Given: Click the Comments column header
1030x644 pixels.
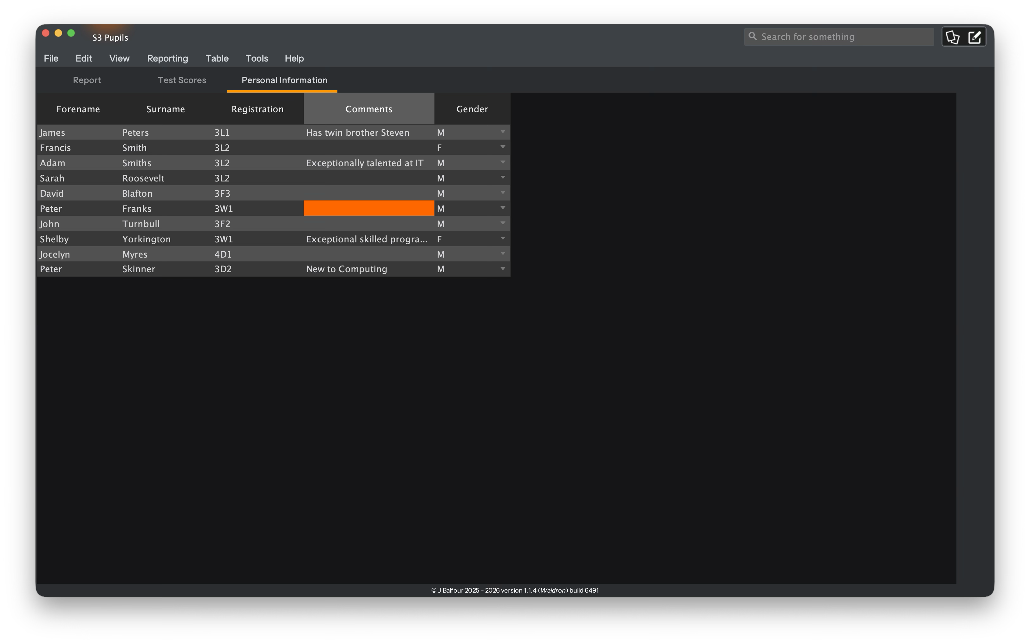Looking at the screenshot, I should pyautogui.click(x=369, y=109).
